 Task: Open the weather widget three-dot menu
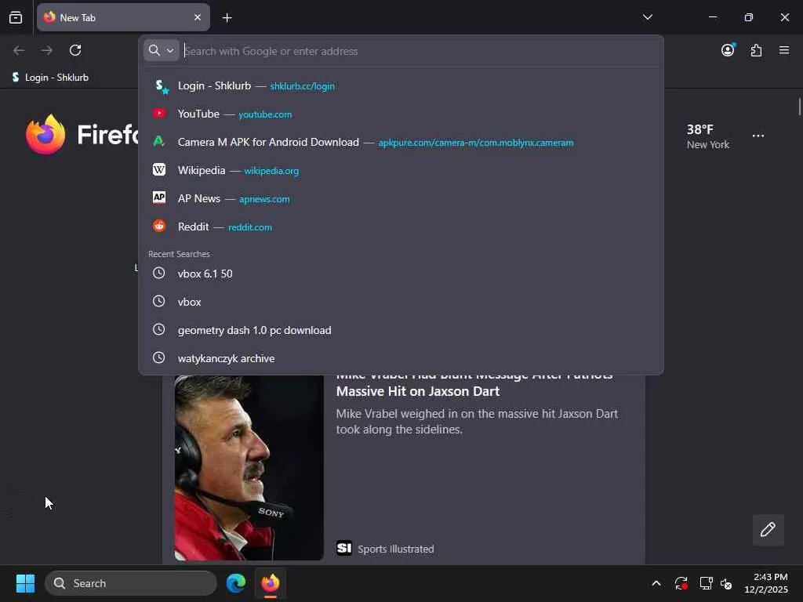click(758, 136)
